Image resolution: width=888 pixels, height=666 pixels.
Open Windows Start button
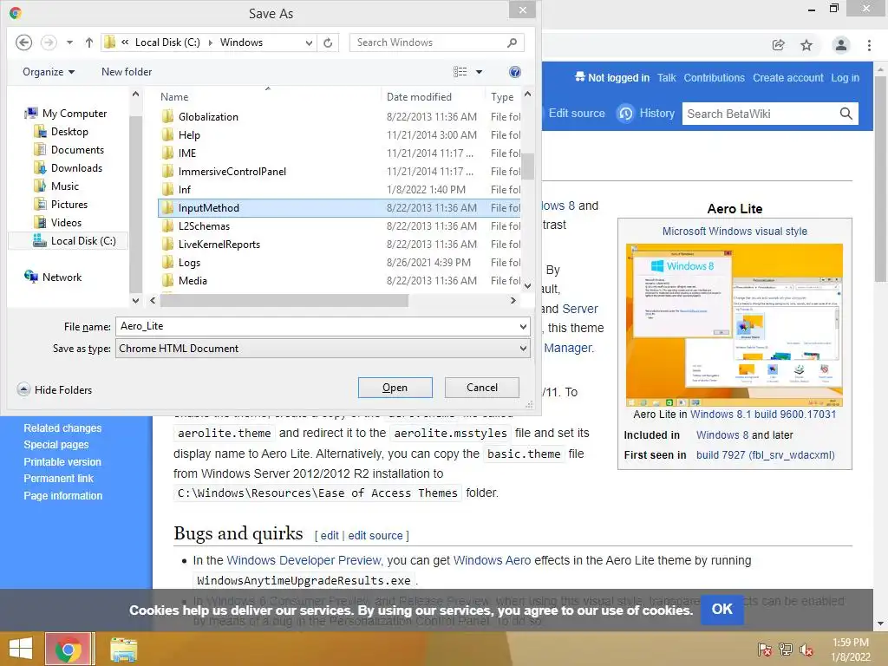21,649
